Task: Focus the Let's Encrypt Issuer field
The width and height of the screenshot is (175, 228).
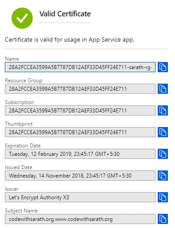Action: pos(80,197)
